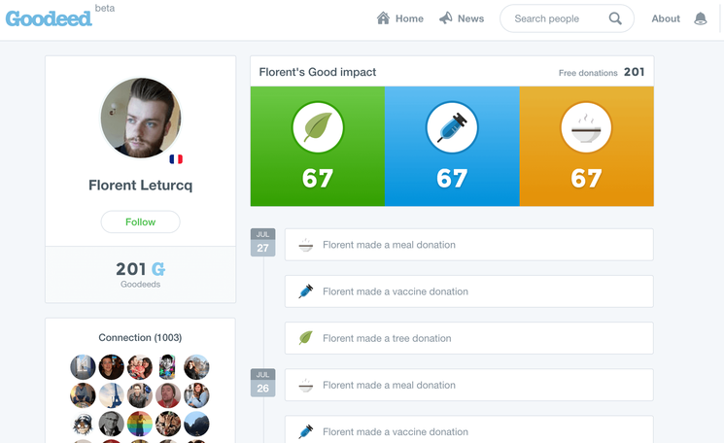Open the Home page house icon
This screenshot has height=443, width=724.
[x=383, y=18]
